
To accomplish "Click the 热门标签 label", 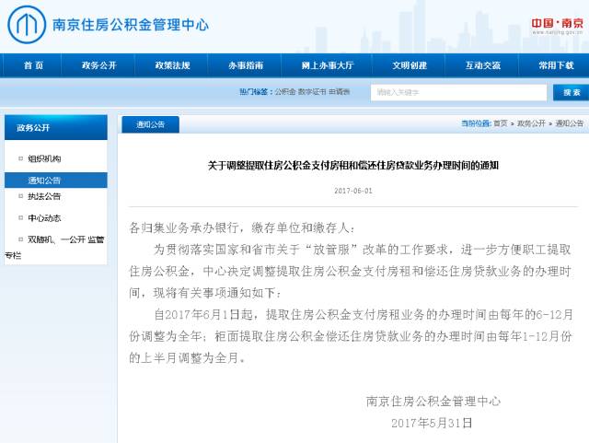I will tap(256, 92).
